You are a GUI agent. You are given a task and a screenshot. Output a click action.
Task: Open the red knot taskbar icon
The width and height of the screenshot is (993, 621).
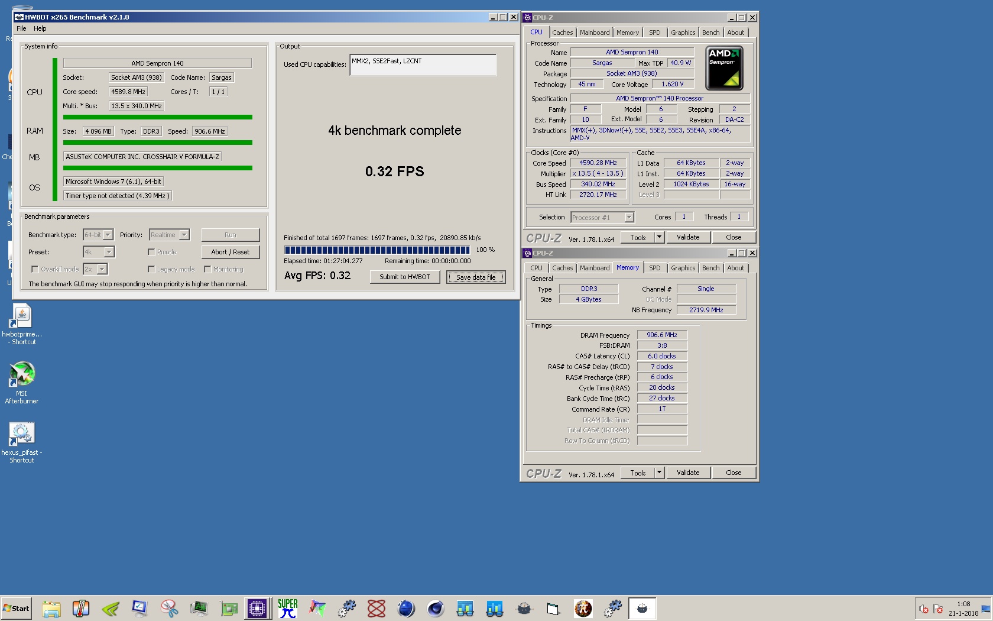tap(377, 609)
